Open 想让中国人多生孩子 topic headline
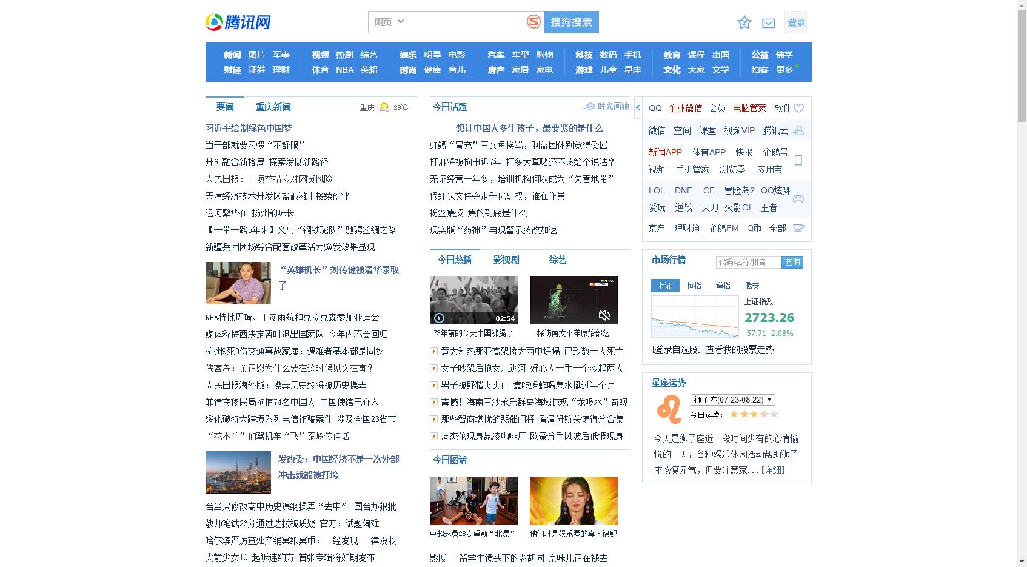The image size is (1027, 567). [529, 128]
